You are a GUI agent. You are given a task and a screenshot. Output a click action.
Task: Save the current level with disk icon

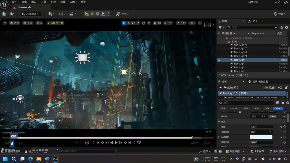coord(4,14)
